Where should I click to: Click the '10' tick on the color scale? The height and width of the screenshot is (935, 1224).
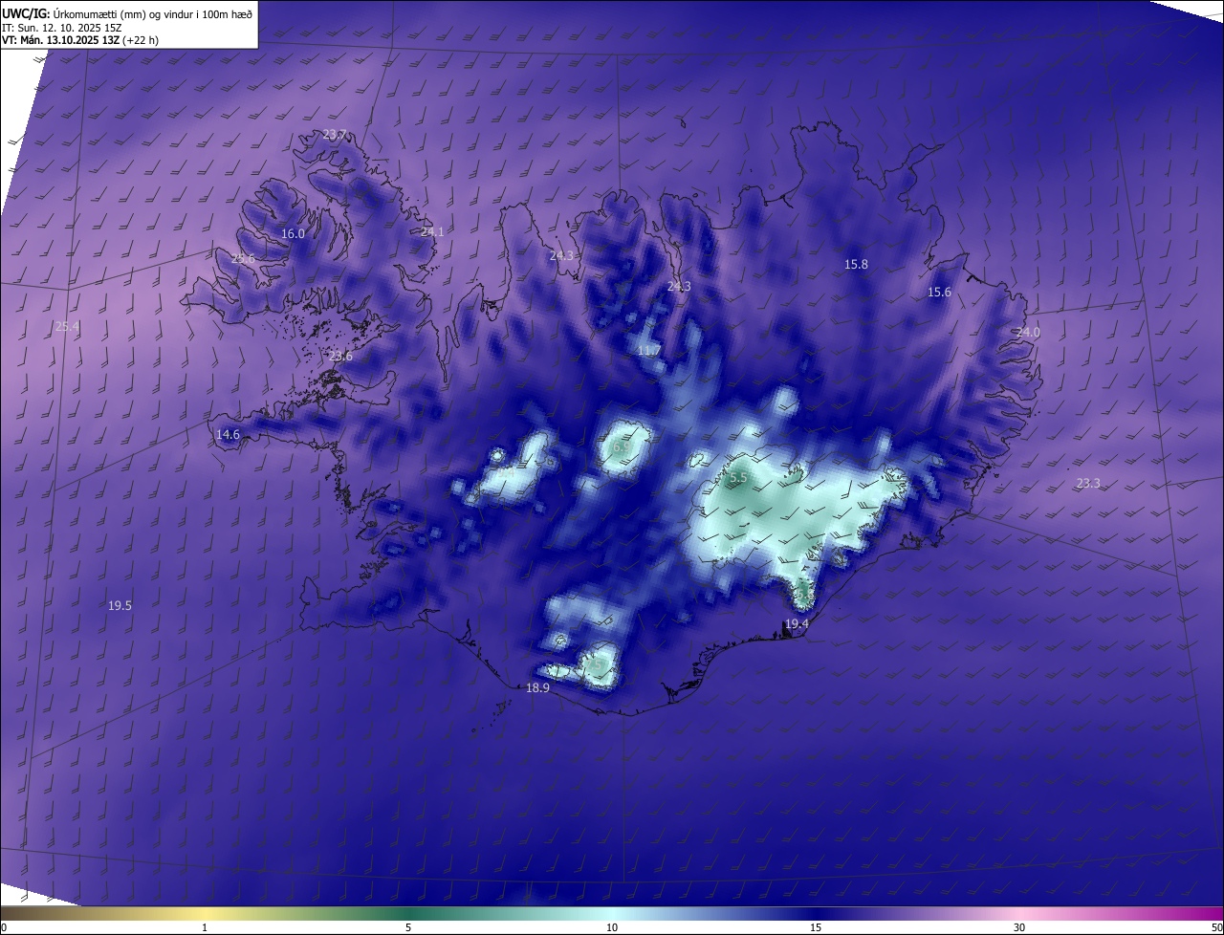[x=612, y=927]
